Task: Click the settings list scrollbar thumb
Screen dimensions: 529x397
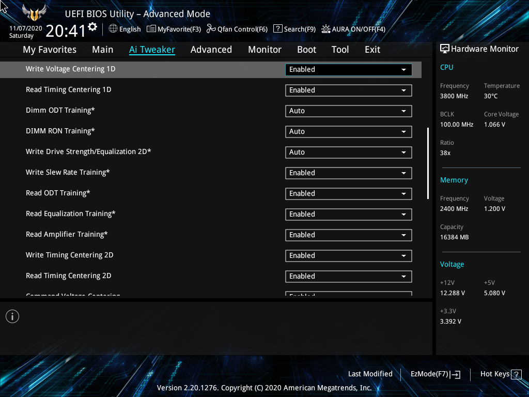Action: click(x=428, y=163)
